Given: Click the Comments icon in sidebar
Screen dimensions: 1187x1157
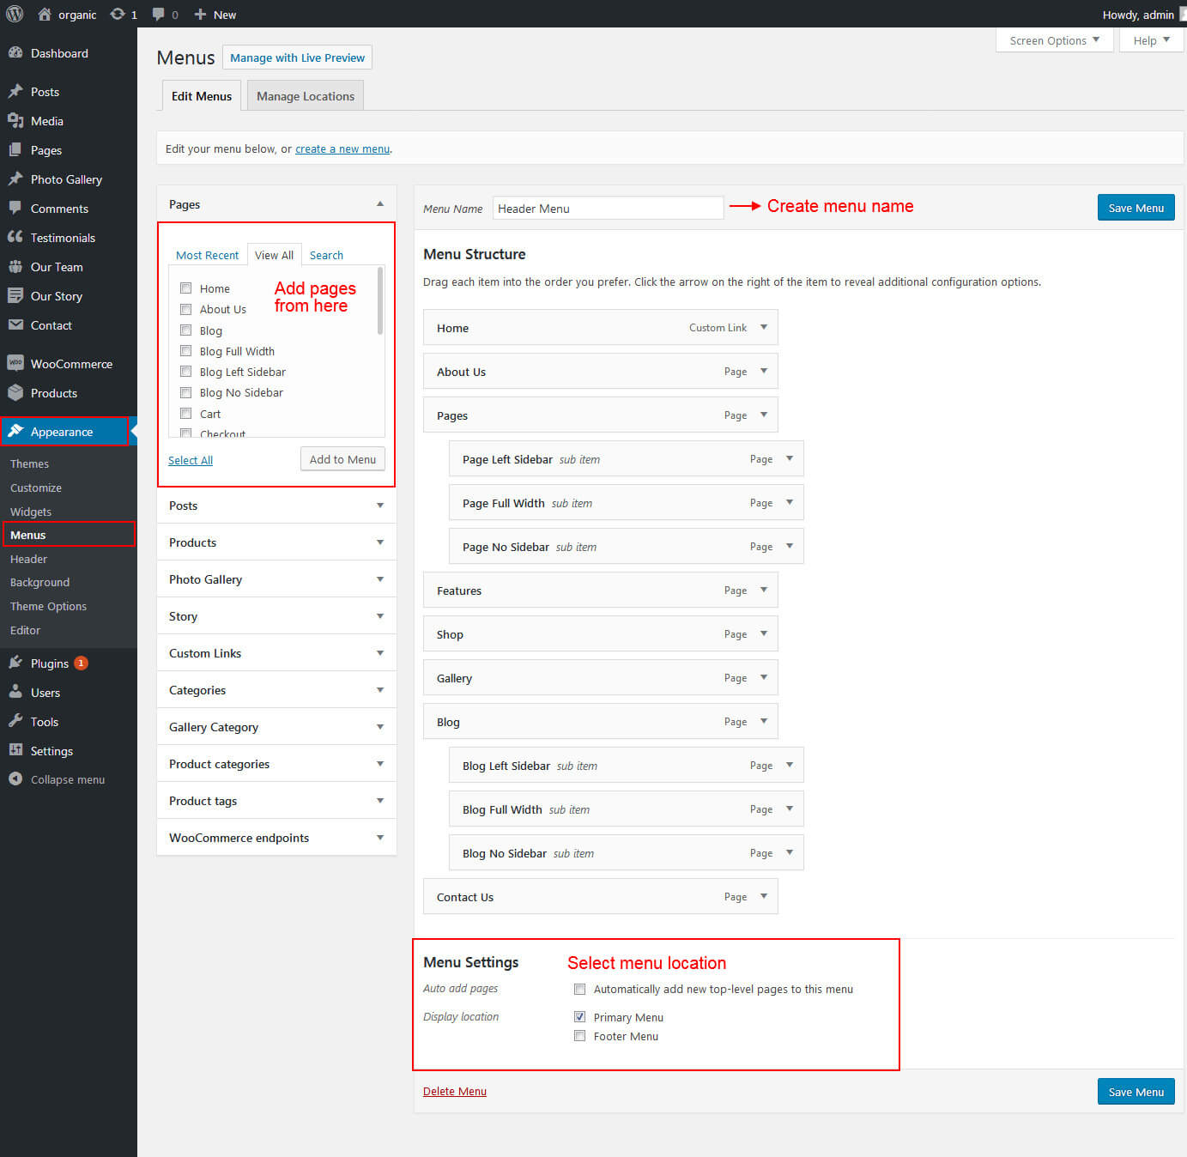Looking at the screenshot, I should (15, 208).
